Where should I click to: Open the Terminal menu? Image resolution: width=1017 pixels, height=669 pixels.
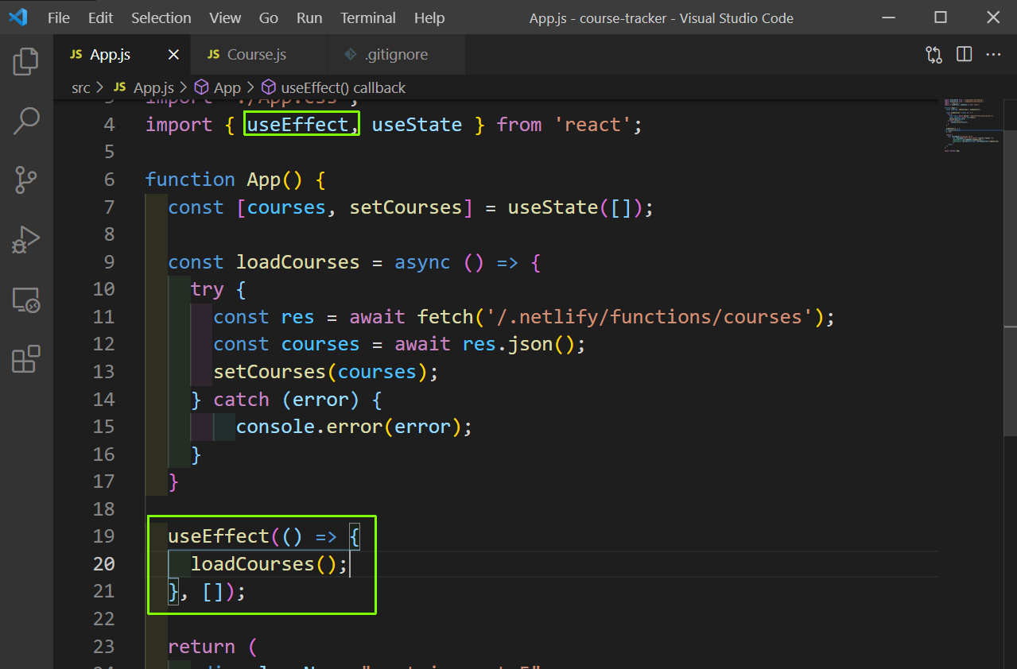coord(370,17)
